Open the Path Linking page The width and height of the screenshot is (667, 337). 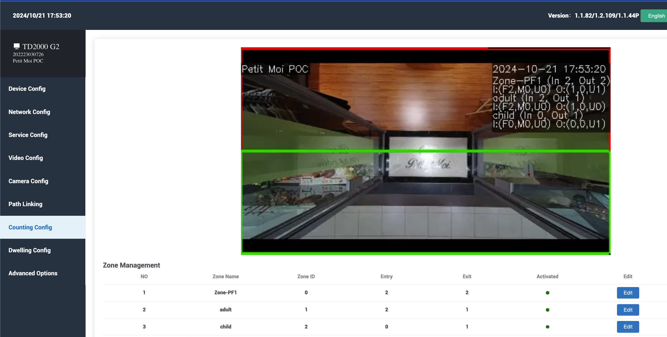(x=25, y=204)
